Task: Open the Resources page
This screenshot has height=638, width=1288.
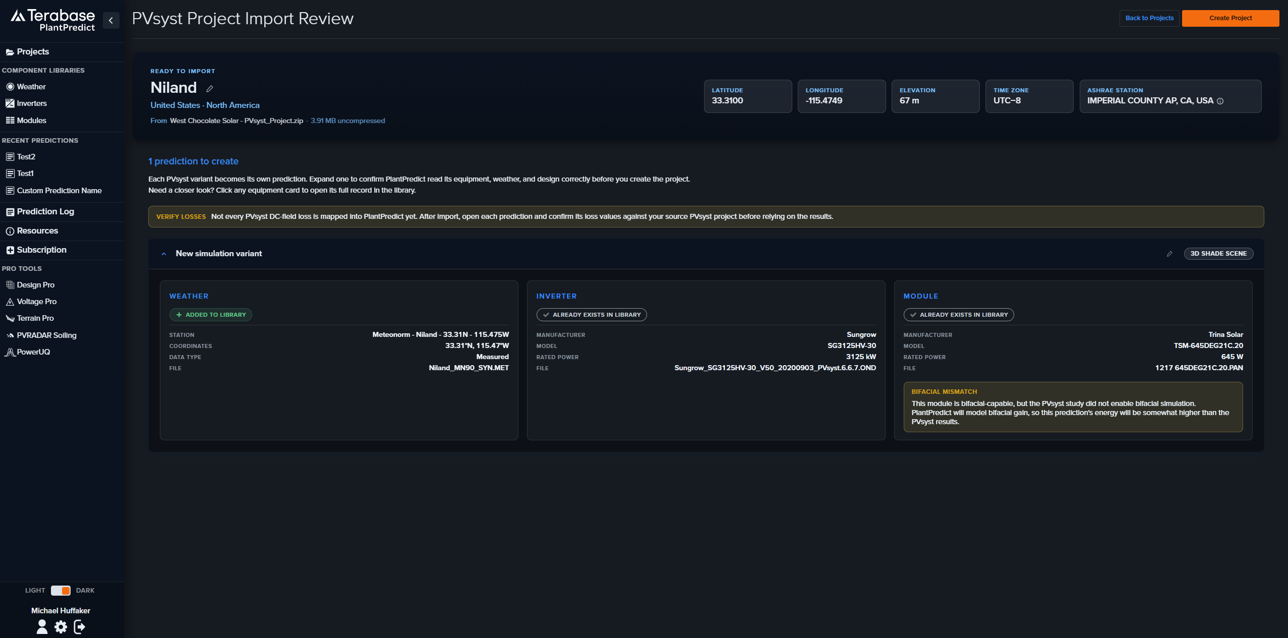Action: pyautogui.click(x=37, y=231)
